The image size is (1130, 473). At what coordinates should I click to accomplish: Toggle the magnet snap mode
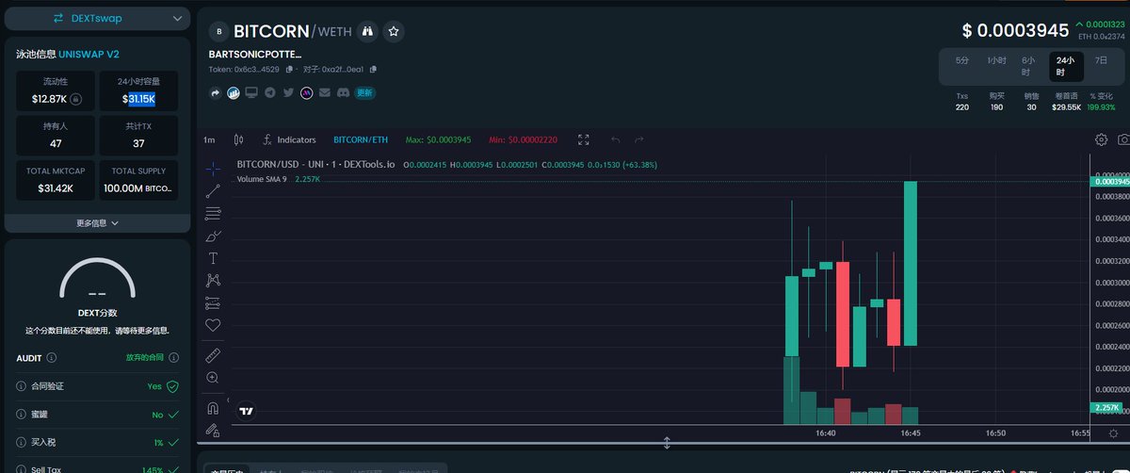coord(213,407)
